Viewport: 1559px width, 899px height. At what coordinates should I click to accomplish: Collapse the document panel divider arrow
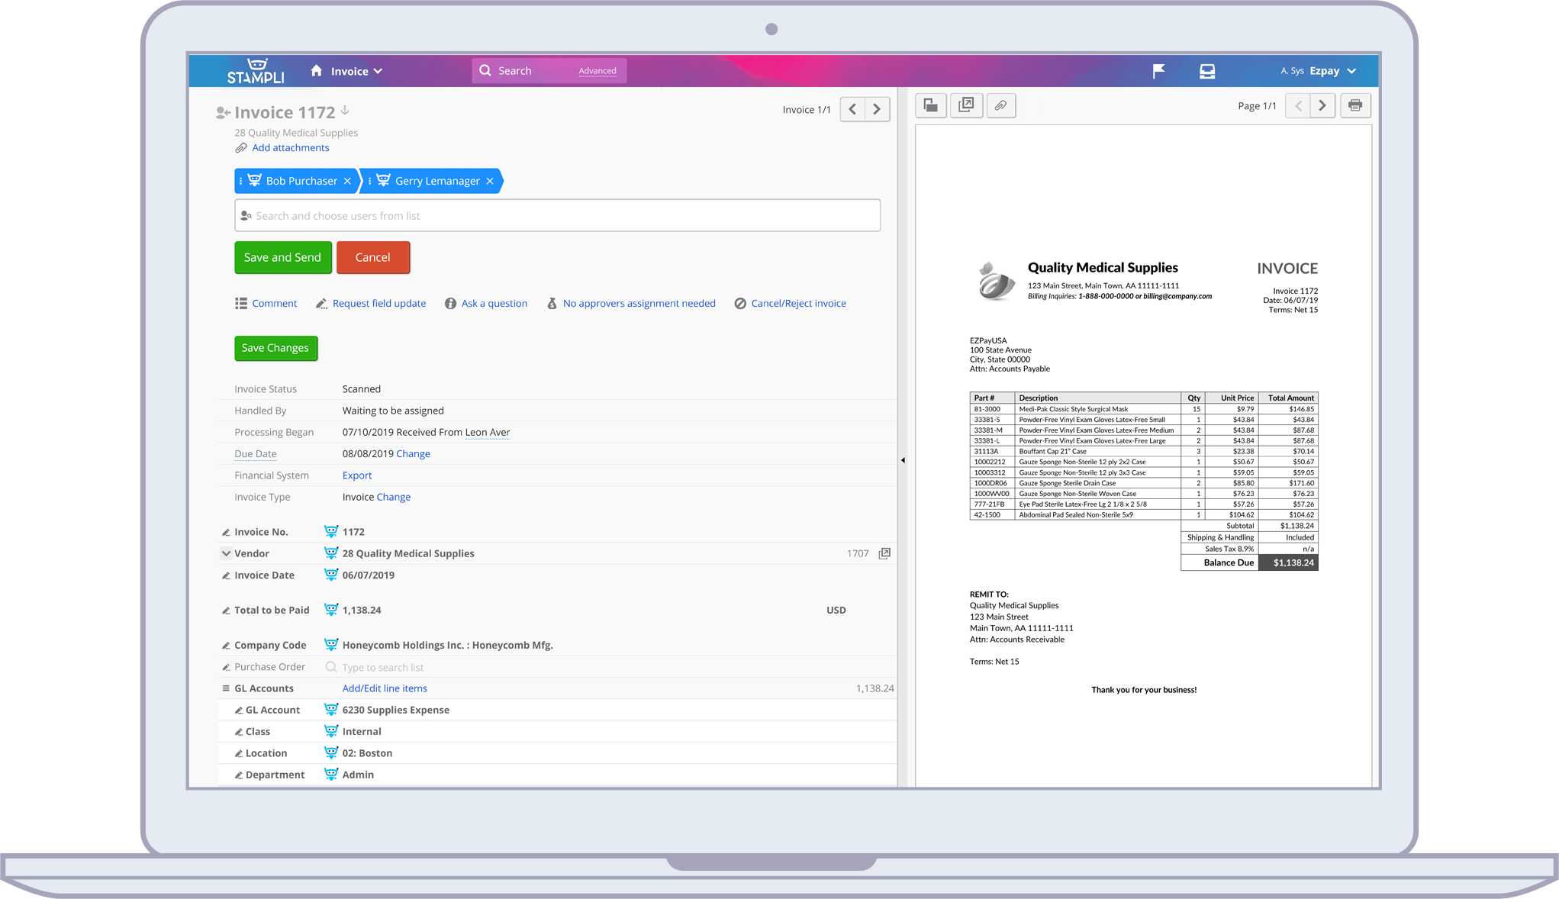tap(903, 460)
